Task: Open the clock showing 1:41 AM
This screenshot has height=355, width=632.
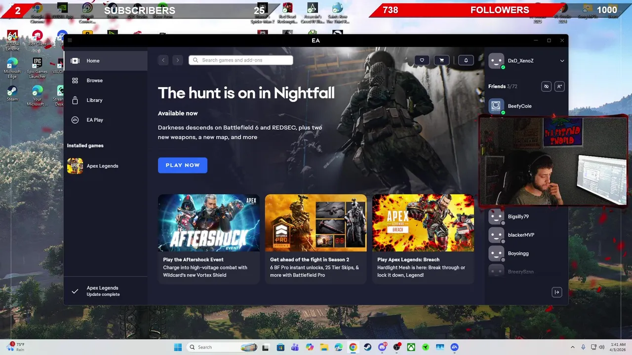Action: 618,347
